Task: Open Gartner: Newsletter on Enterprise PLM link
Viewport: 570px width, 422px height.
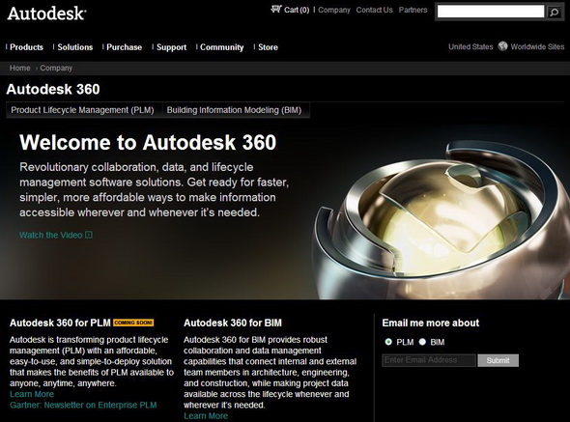Action: tap(83, 405)
